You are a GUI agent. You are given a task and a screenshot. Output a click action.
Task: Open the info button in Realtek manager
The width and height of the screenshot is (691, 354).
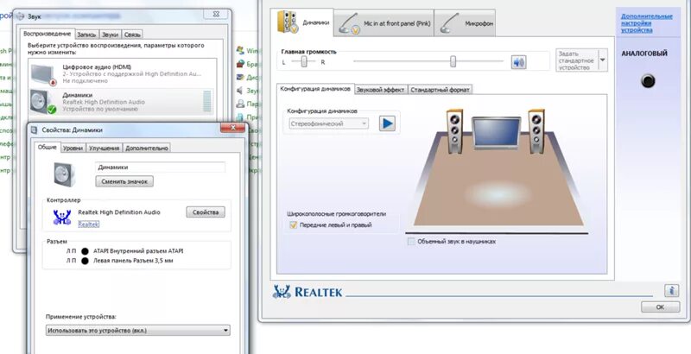[671, 291]
